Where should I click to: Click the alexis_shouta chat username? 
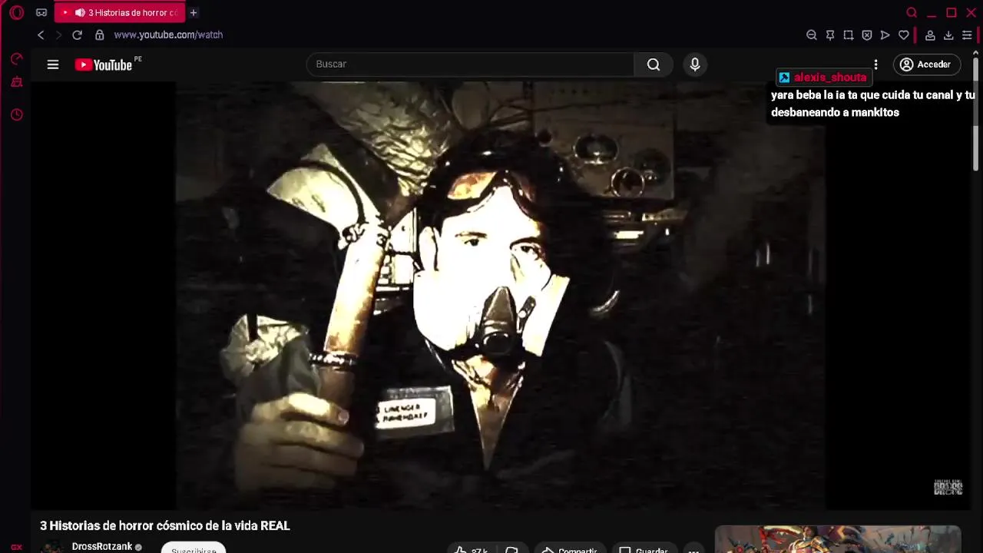pos(830,78)
